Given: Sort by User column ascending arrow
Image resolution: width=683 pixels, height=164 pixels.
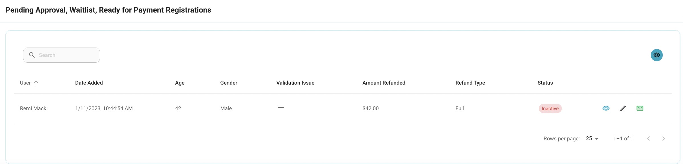Looking at the screenshot, I should (x=36, y=83).
